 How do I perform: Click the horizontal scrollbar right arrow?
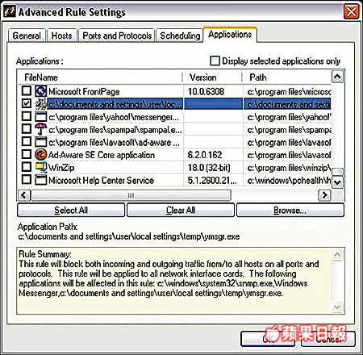324,195
